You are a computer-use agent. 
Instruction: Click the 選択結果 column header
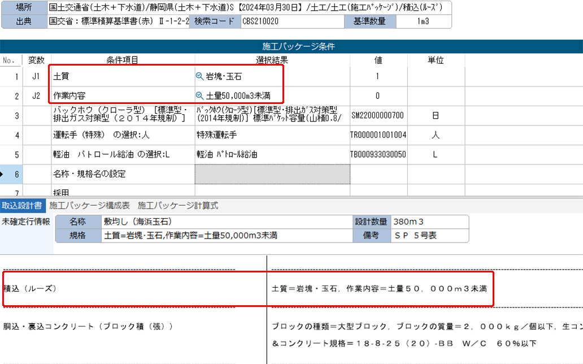coord(272,60)
